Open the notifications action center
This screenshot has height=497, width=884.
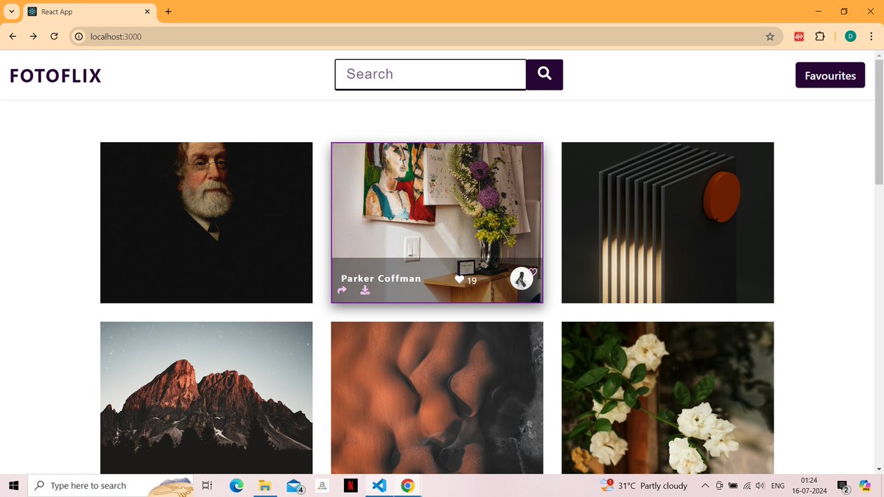(843, 485)
